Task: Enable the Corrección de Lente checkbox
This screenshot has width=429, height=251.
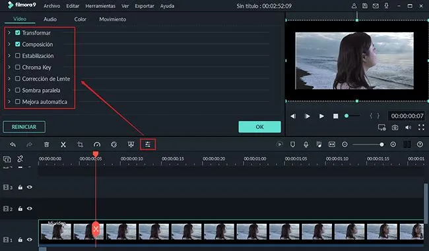Action: [x=18, y=78]
